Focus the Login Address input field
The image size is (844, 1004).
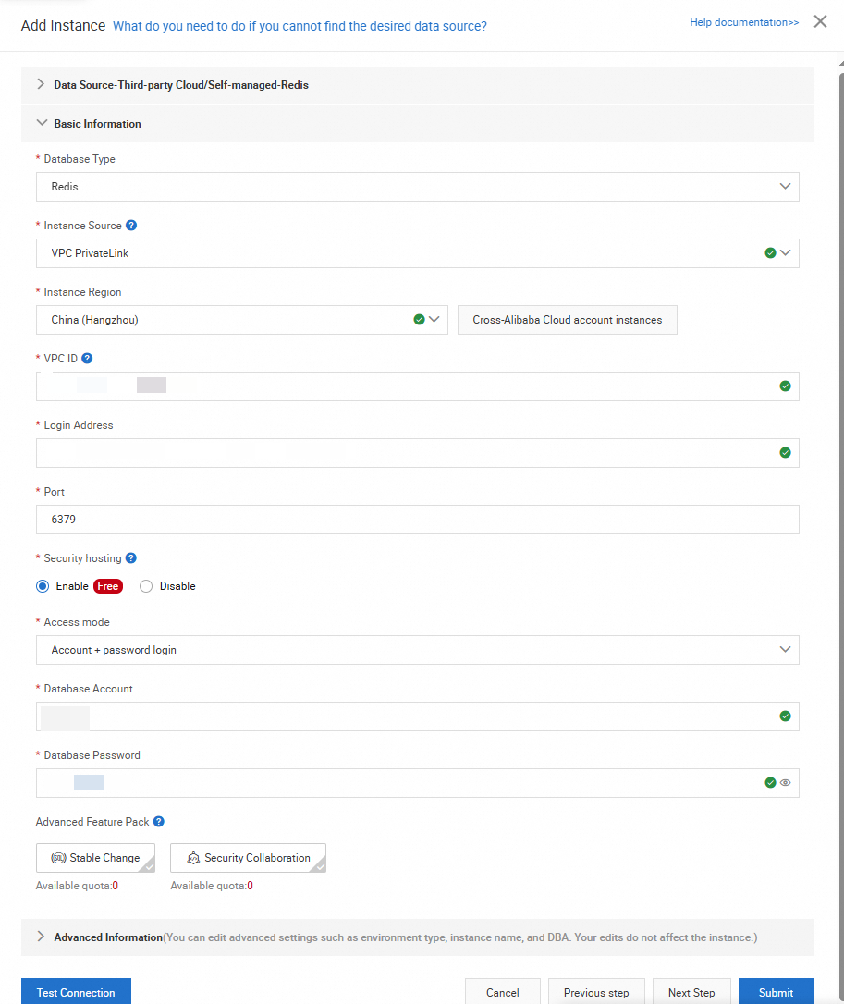[418, 453]
